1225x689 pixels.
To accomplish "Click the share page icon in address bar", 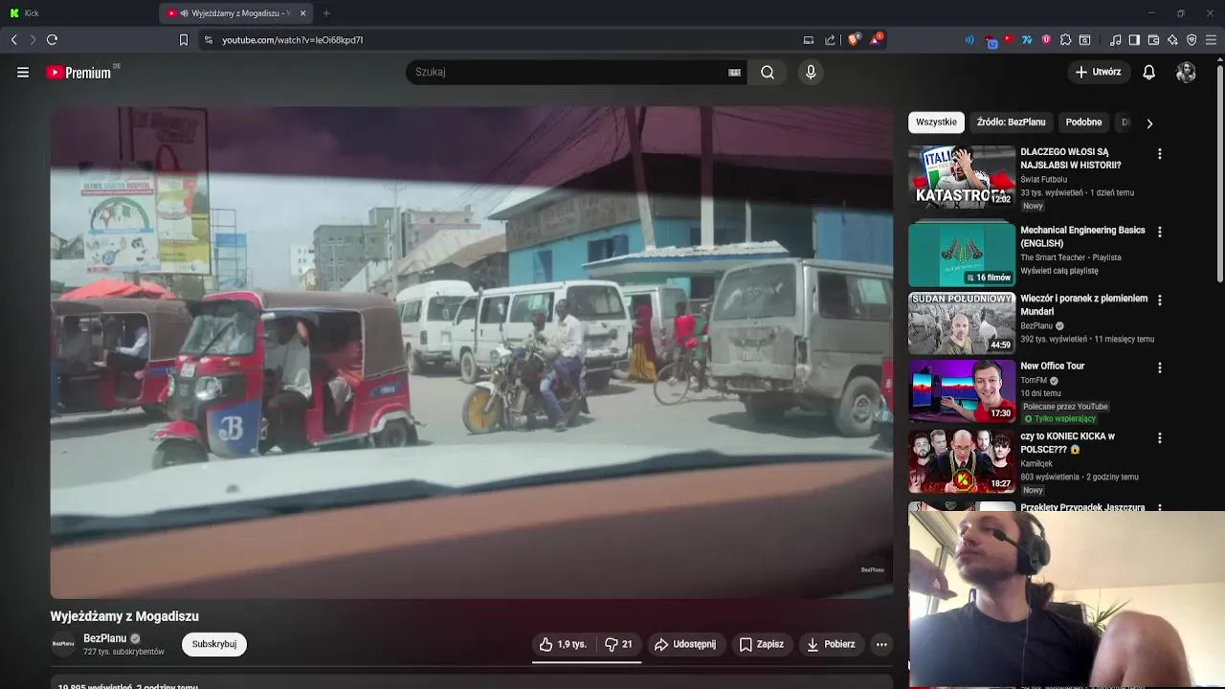I will [x=830, y=39].
